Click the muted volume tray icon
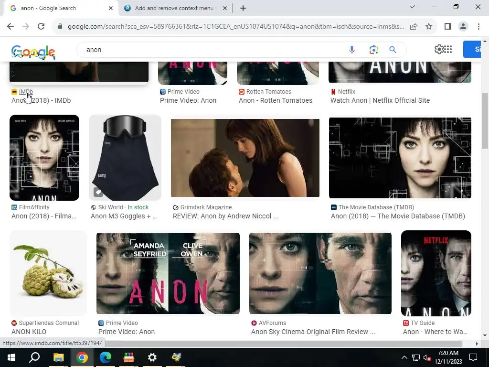 point(427,357)
